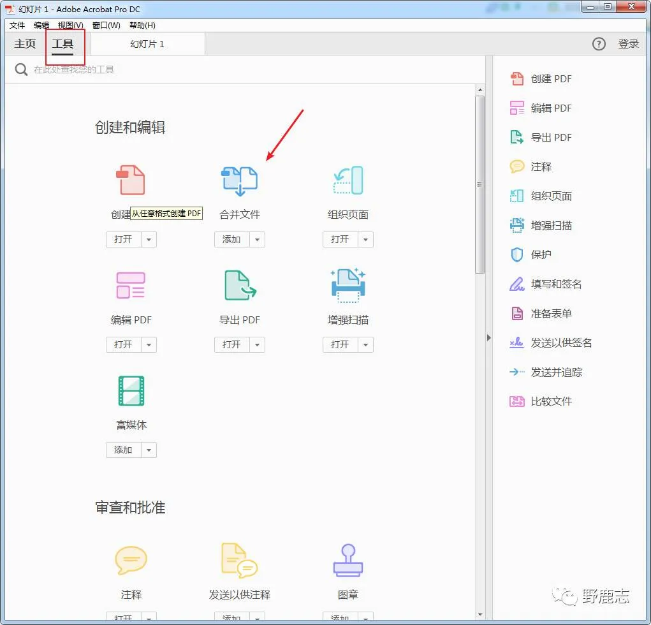Select 注释 in the right sidebar
This screenshot has height=625, width=651.
[x=530, y=166]
